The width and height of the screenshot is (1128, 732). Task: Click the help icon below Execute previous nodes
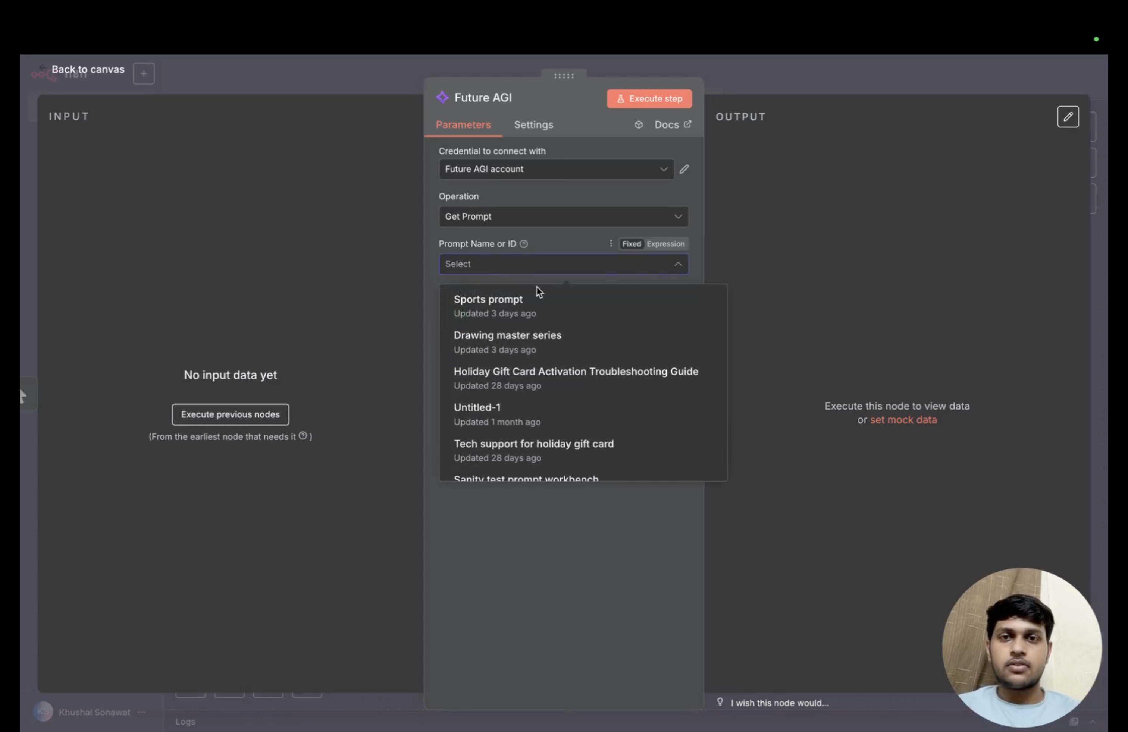pyautogui.click(x=303, y=436)
